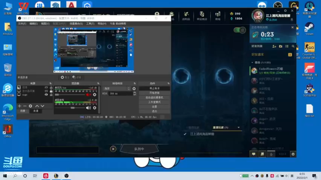Open OBS 设置 button
Image resolution: width=321 pixels, height=180 pixels.
tap(154, 107)
